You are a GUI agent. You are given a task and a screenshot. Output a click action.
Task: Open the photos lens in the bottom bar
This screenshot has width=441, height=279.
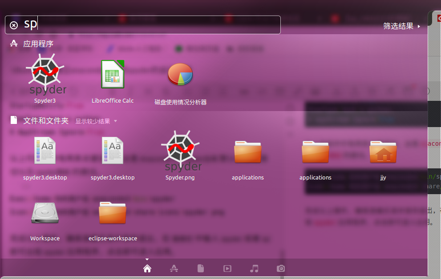(280, 268)
